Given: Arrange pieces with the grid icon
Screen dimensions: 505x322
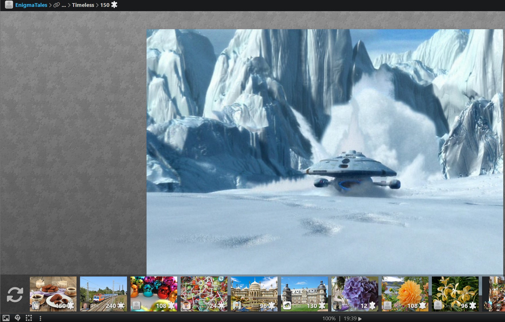Looking at the screenshot, I should [29, 318].
